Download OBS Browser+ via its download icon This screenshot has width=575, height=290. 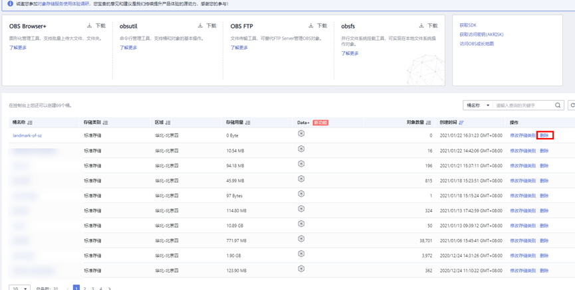pos(89,26)
